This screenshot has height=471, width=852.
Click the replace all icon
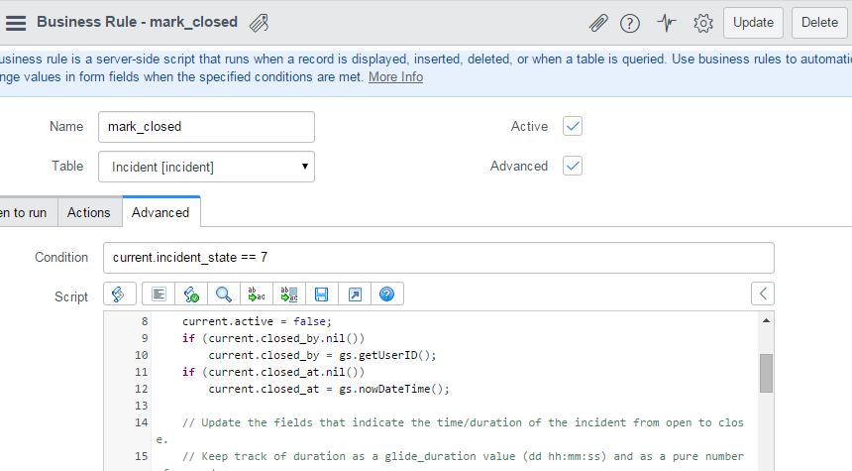pyautogui.click(x=289, y=294)
